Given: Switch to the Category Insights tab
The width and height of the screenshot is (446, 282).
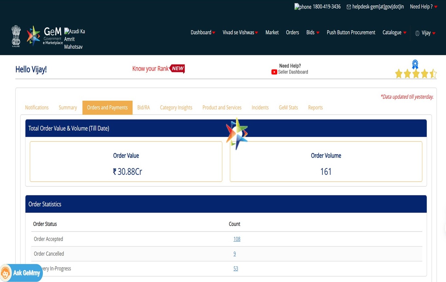Looking at the screenshot, I should coord(176,108).
